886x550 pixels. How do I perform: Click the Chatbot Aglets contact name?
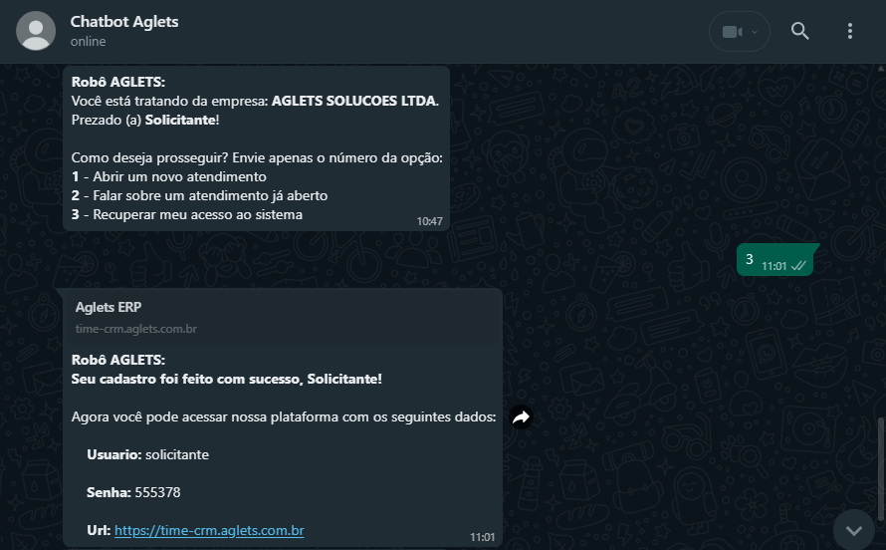pos(124,22)
